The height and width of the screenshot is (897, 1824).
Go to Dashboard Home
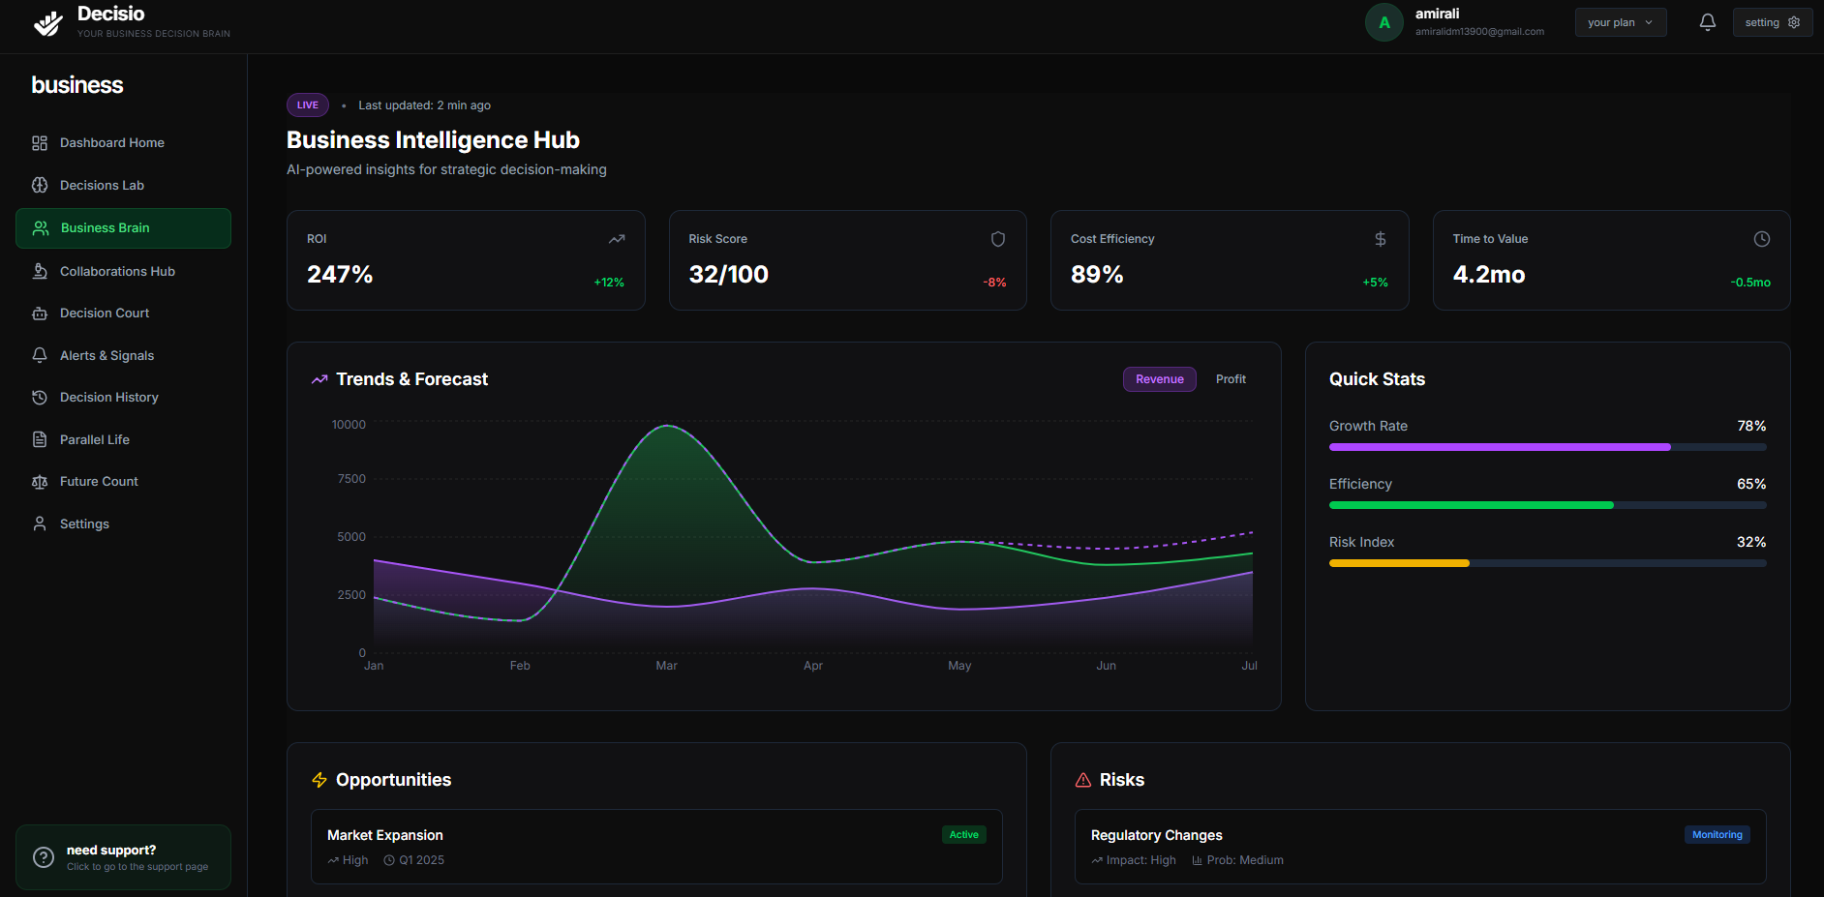coord(123,143)
